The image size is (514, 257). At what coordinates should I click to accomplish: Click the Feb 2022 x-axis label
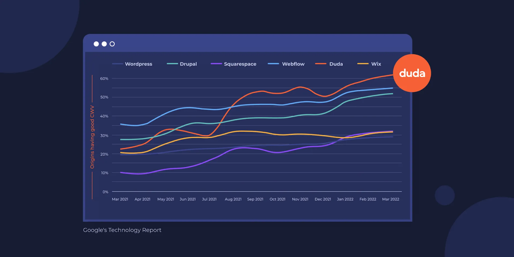368,199
